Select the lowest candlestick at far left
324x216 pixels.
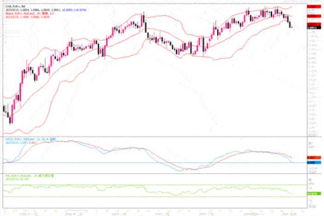(11, 119)
